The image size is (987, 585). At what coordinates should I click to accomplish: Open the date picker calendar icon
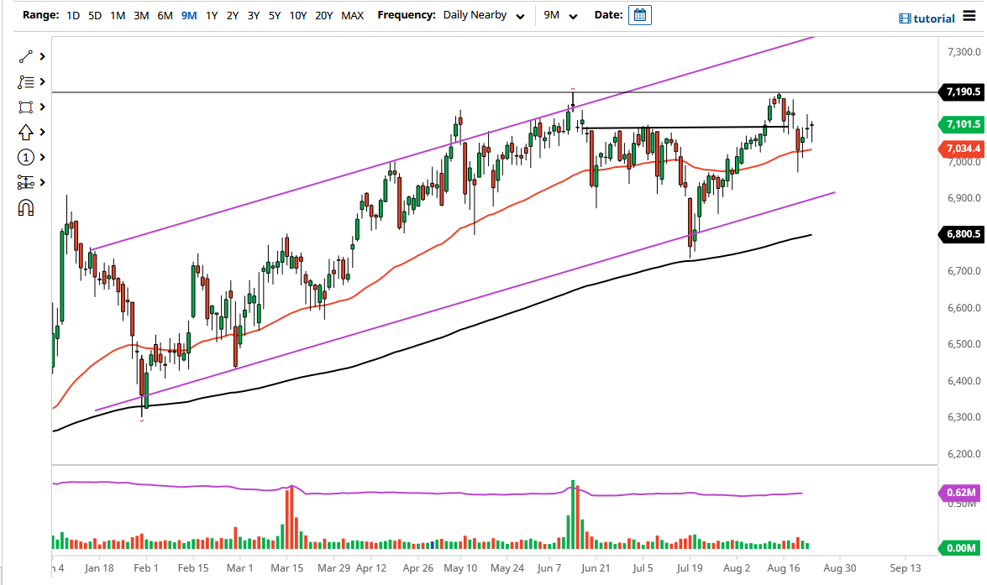640,14
